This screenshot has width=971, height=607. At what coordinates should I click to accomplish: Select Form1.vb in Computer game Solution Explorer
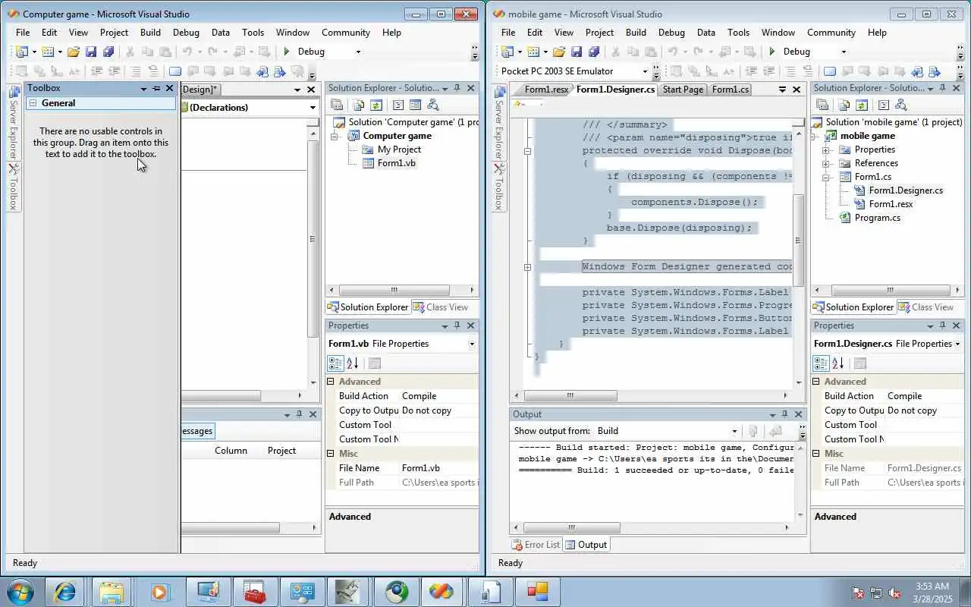click(396, 163)
